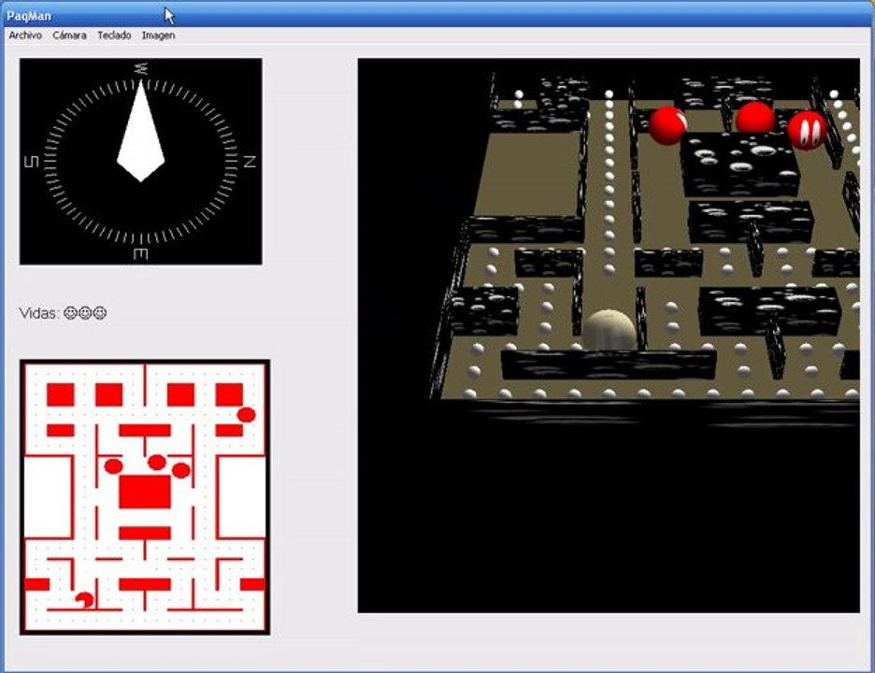
Task: Click the red ghost with eyes in 3D view
Action: (x=807, y=130)
